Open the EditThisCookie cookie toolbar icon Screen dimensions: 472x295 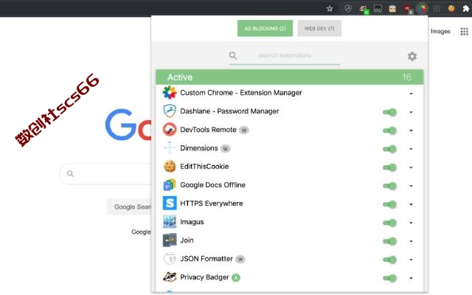coord(451,8)
